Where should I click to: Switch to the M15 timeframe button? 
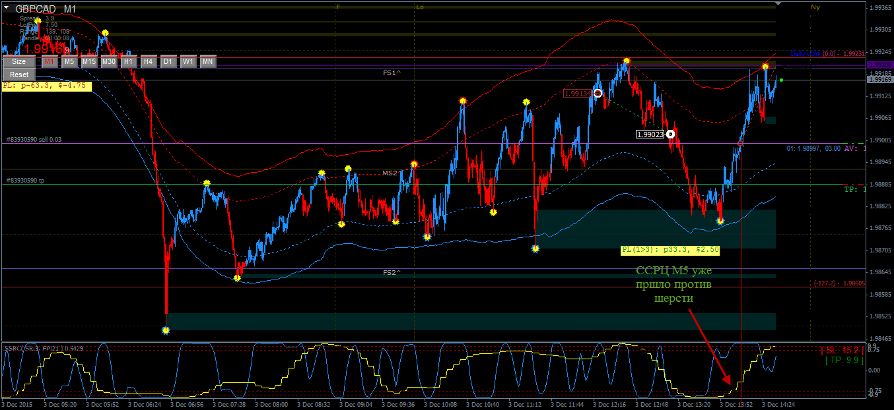point(89,61)
